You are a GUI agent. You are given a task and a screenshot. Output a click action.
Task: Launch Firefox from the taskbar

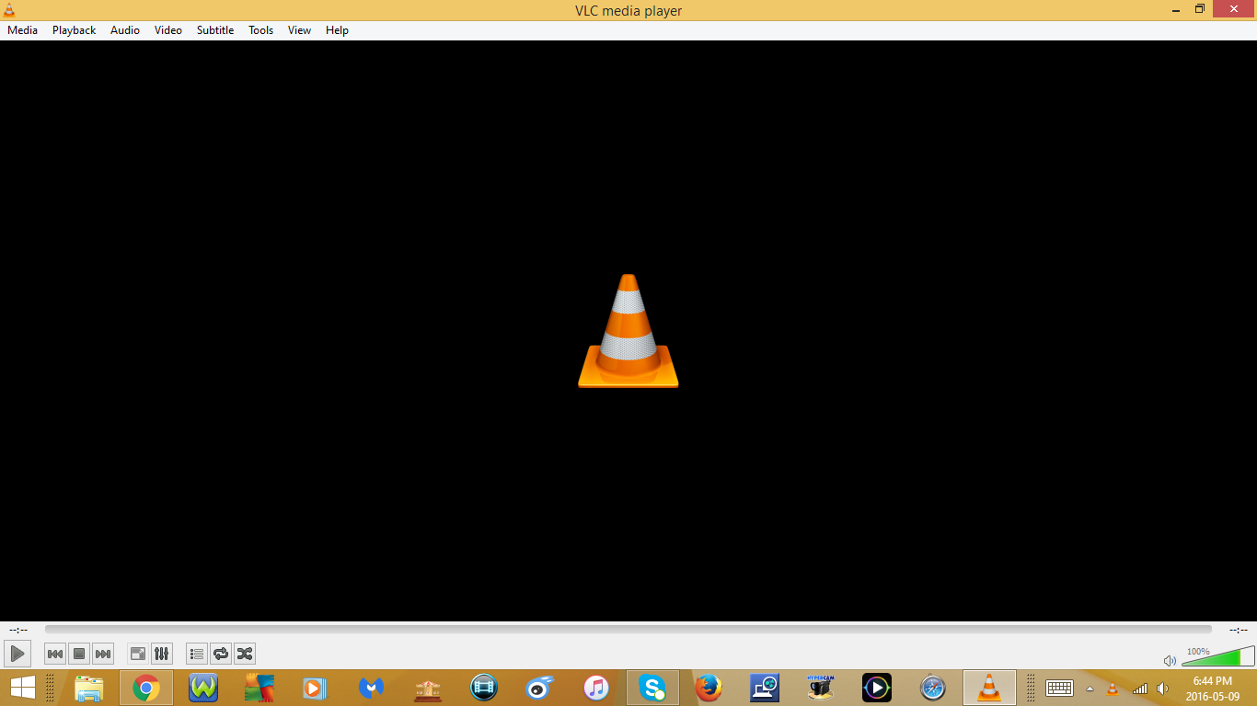pos(709,688)
